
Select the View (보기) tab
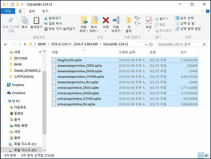coord(45,11)
